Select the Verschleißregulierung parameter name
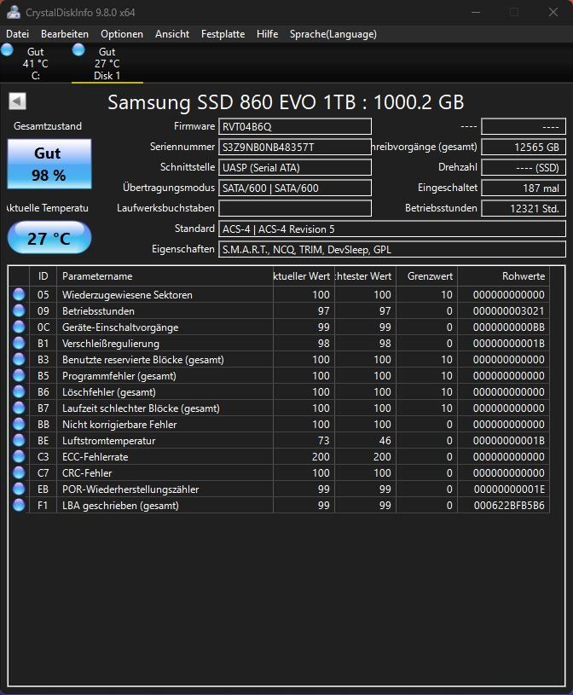The width and height of the screenshot is (573, 695). 111,344
